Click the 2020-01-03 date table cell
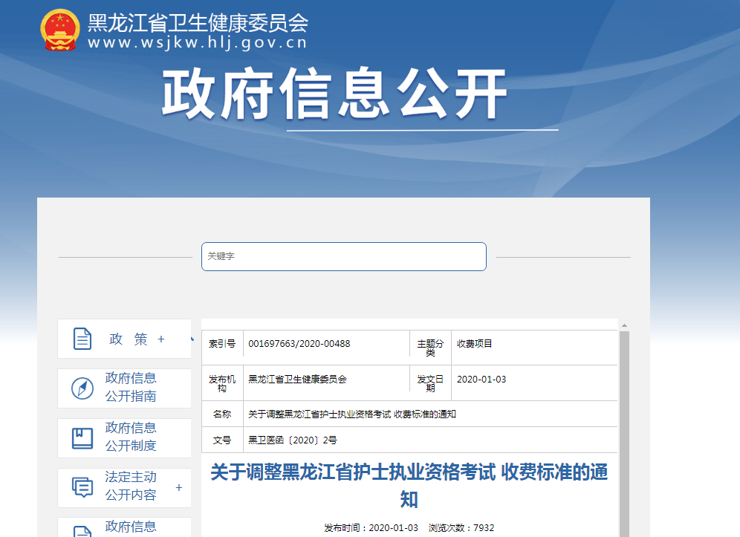The height and width of the screenshot is (537, 740). 481,380
